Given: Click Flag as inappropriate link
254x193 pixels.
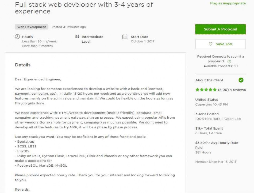Looking at the screenshot, I should (228, 3).
